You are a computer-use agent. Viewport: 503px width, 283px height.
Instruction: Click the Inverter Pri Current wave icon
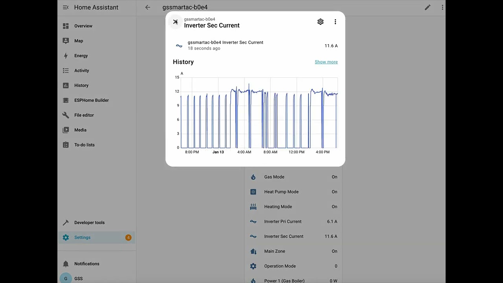point(253,222)
